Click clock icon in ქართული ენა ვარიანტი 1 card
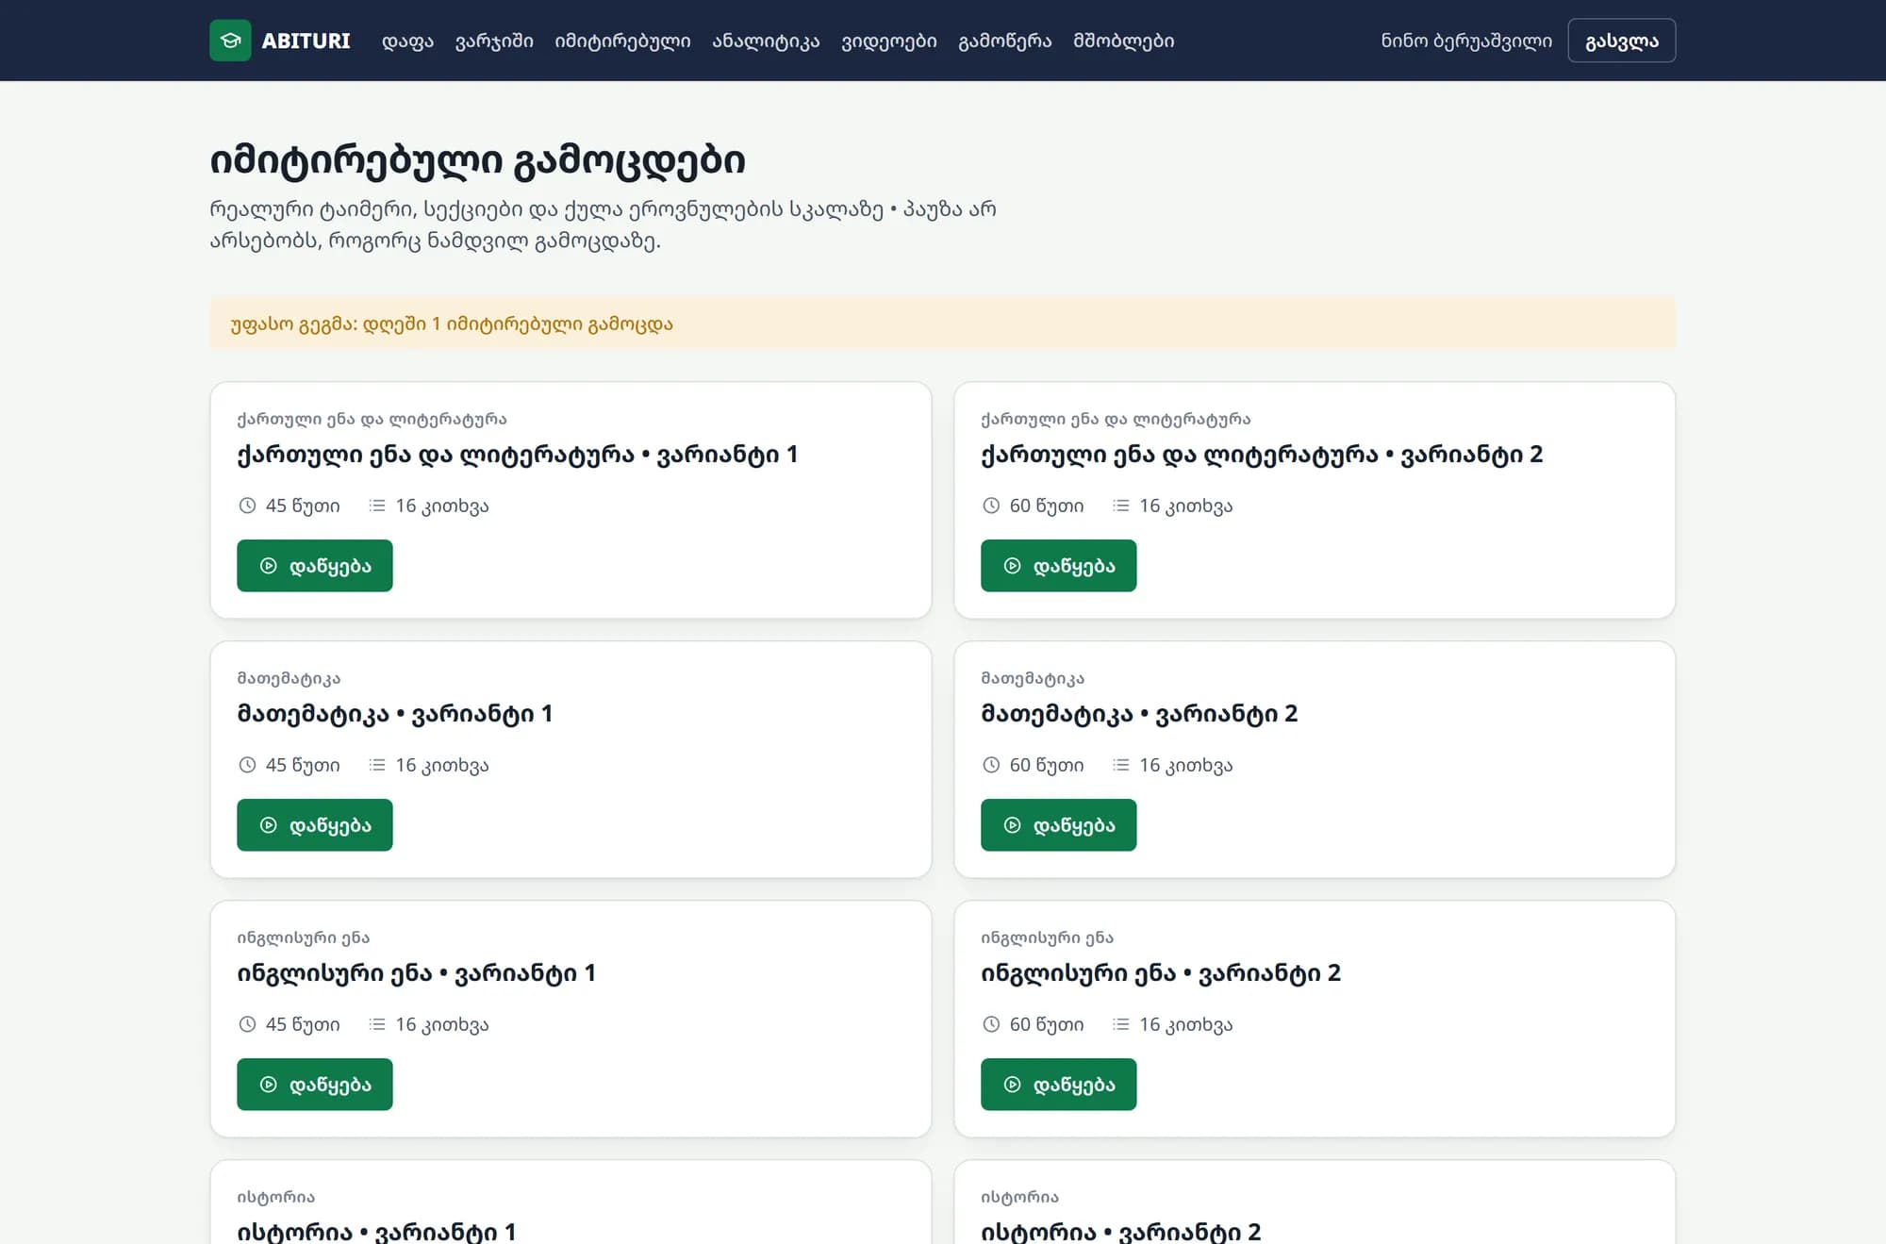 coord(247,506)
